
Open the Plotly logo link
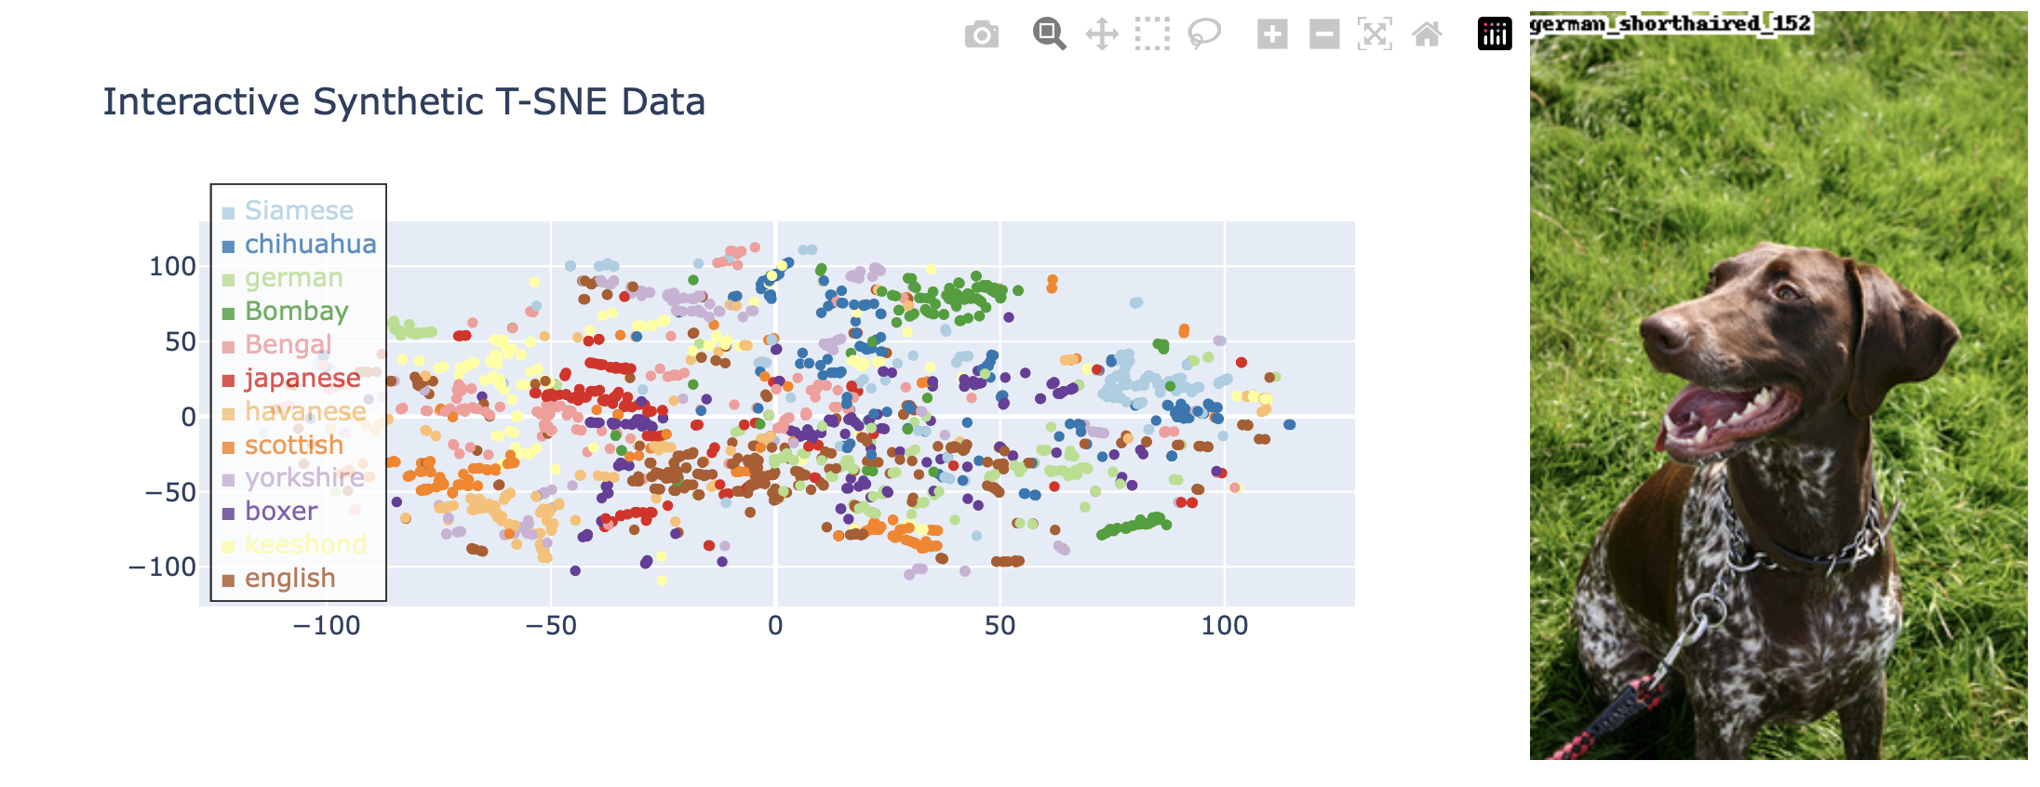point(1495,34)
